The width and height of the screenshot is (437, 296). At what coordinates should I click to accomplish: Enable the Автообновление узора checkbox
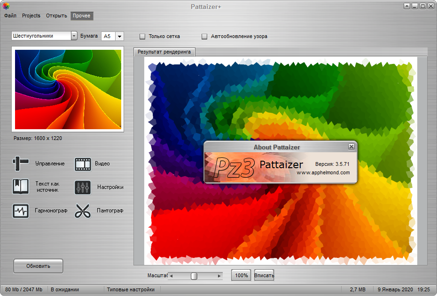click(204, 37)
